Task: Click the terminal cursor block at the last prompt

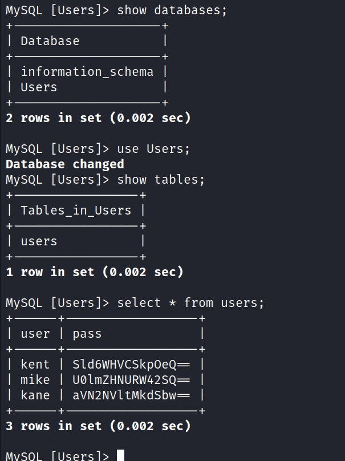Action: click(x=120, y=455)
